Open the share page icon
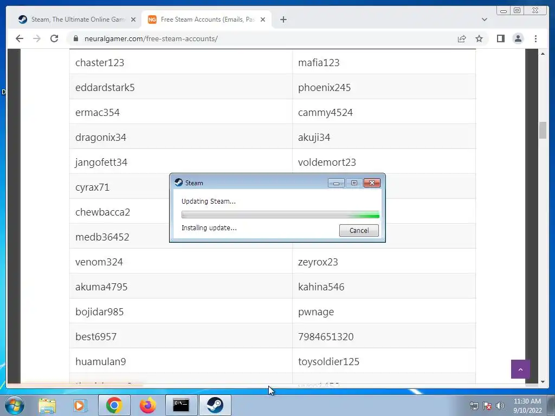Image resolution: width=555 pixels, height=416 pixels. pos(462,38)
